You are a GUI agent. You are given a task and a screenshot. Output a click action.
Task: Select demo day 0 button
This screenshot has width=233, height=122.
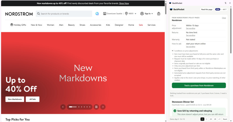[202, 119]
